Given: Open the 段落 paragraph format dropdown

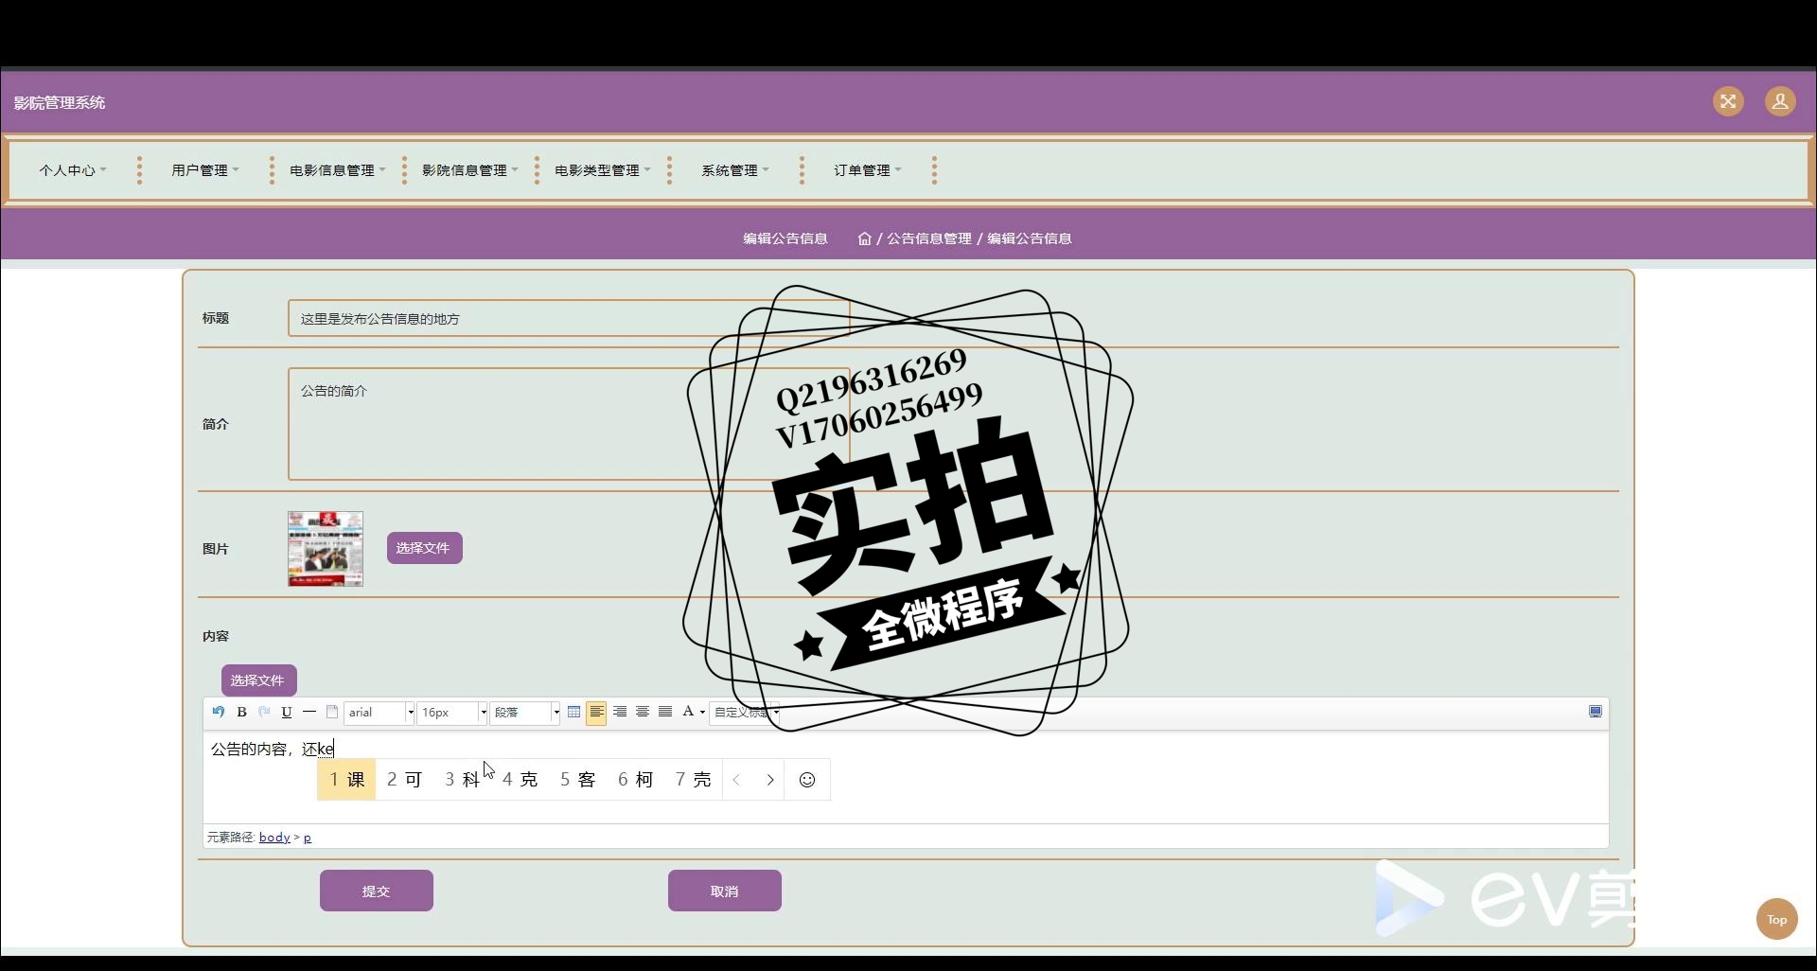Looking at the screenshot, I should (x=525, y=713).
